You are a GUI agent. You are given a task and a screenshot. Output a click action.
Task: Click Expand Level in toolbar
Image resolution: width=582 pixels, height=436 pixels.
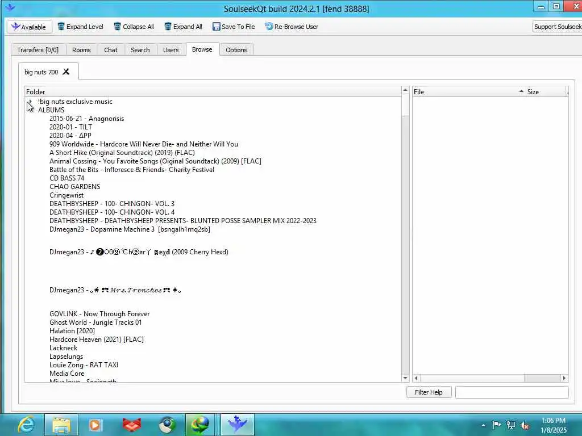81,27
